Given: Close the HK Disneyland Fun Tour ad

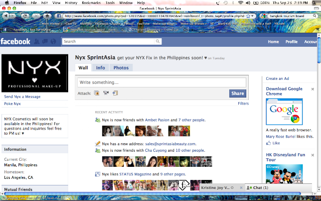Looking at the screenshot, I should tap(312, 155).
